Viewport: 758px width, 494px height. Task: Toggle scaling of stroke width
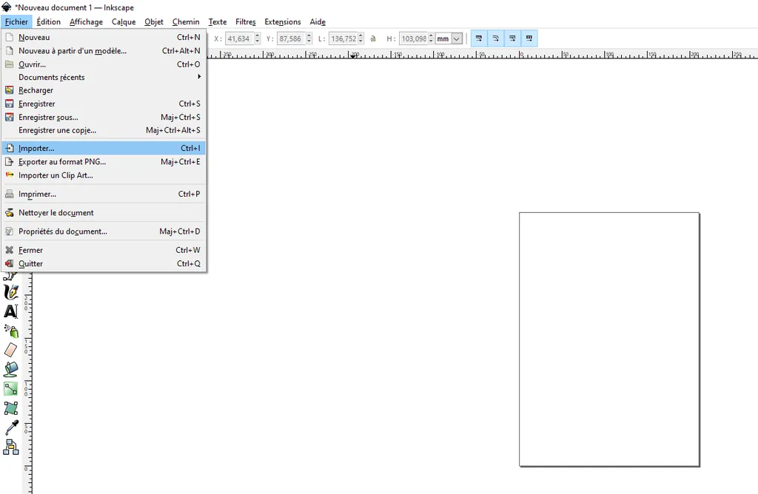click(x=479, y=38)
